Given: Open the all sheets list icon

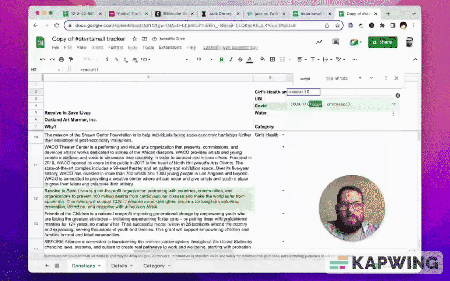Looking at the screenshot, I should [57, 266].
